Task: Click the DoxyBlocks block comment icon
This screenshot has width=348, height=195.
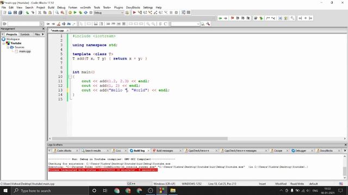Action: click(268, 18)
